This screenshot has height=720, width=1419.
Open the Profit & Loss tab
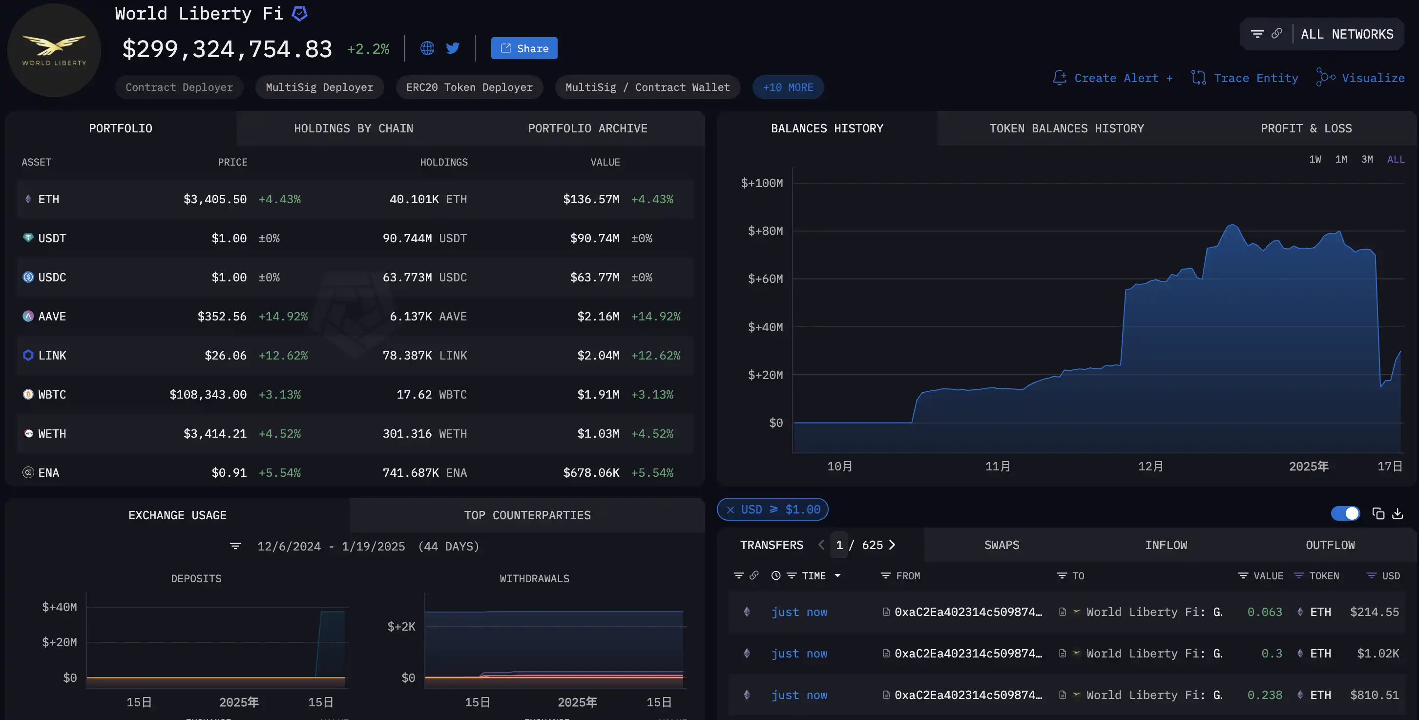(1306, 128)
